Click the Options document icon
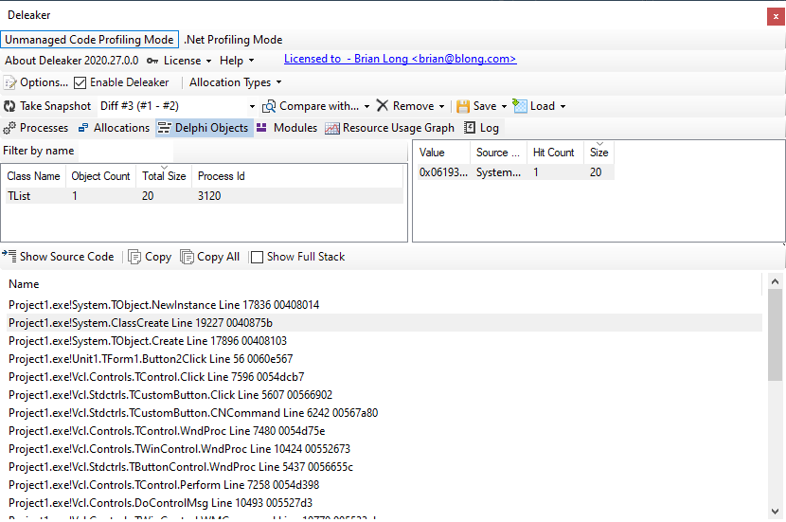This screenshot has width=786, height=522. [x=9, y=82]
